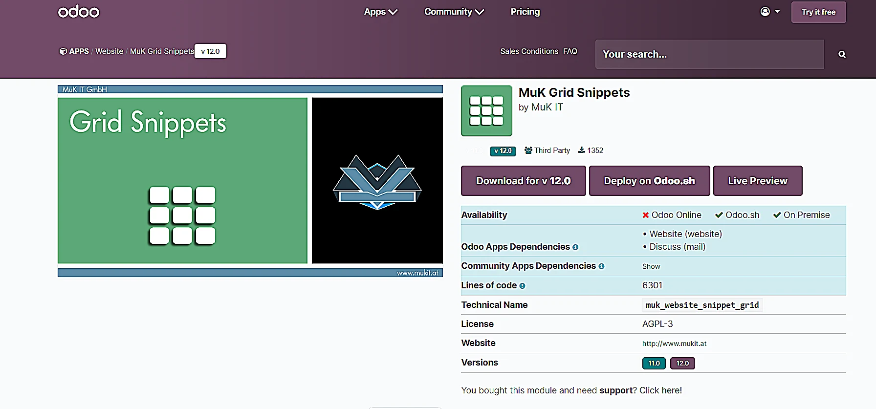Image resolution: width=876 pixels, height=409 pixels.
Task: Click the Odoo logo
Action: [x=79, y=12]
